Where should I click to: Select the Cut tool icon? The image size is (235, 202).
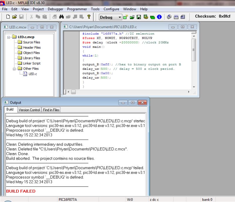31,17
